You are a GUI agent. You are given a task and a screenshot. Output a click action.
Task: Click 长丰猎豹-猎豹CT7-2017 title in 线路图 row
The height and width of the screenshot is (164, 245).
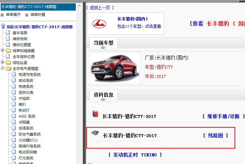tap(130, 136)
